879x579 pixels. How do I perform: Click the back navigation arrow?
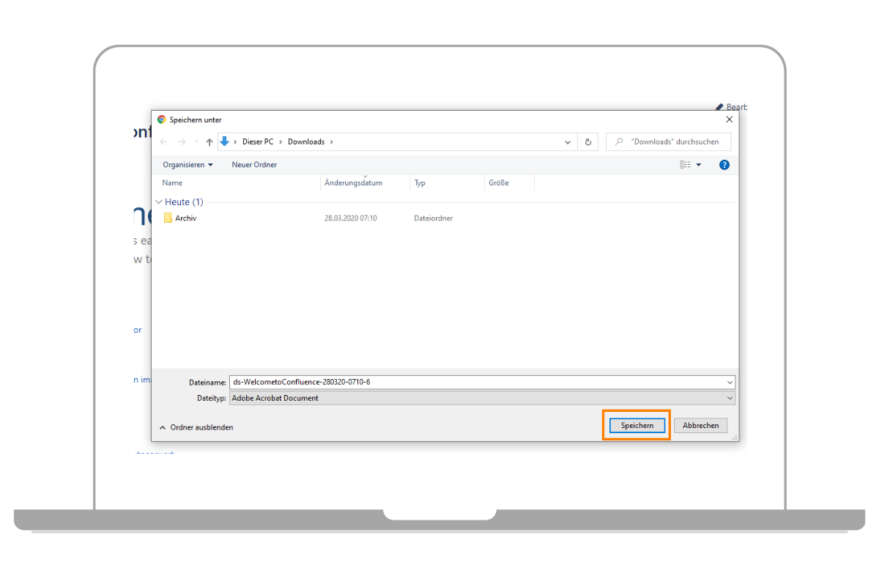point(163,142)
